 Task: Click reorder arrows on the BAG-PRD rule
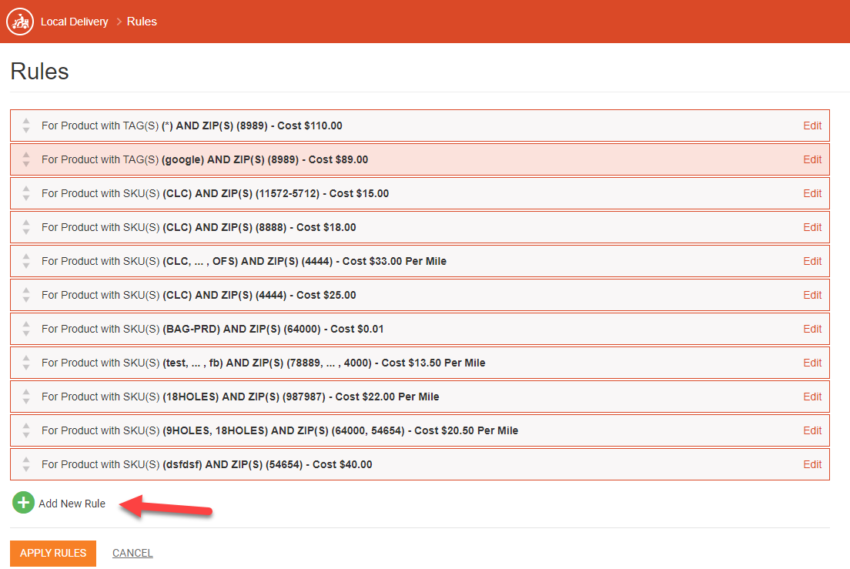click(x=26, y=329)
